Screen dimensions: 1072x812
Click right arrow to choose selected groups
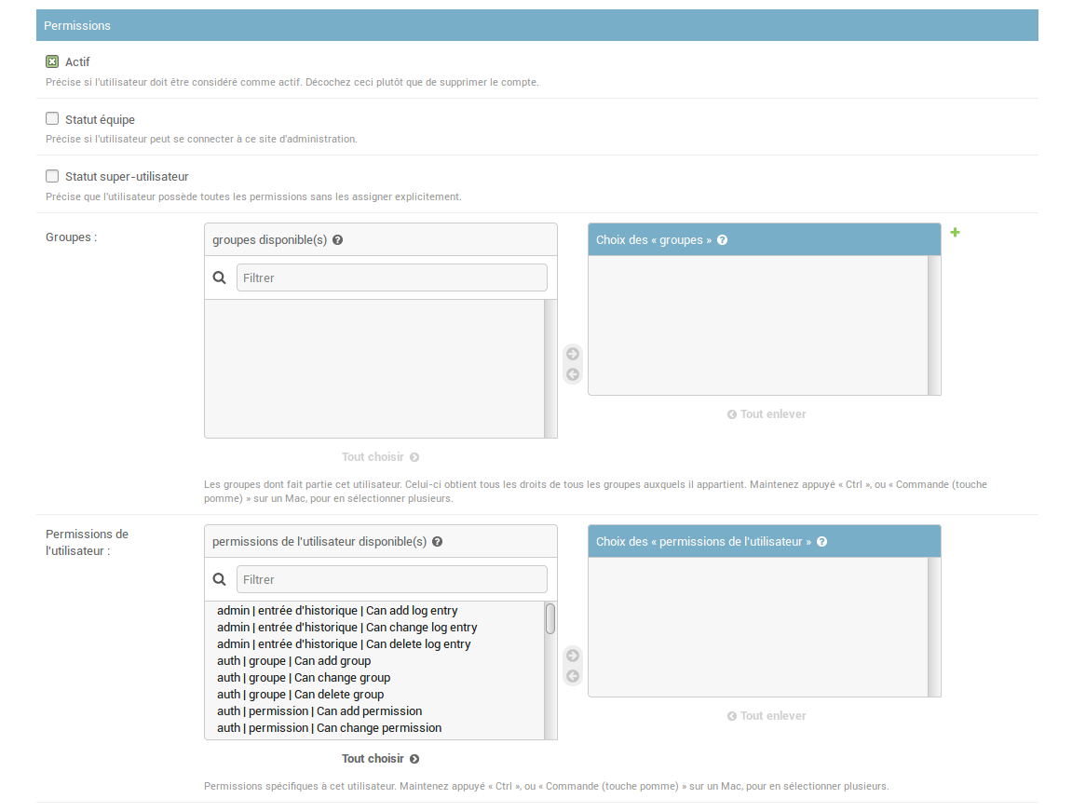click(x=573, y=353)
